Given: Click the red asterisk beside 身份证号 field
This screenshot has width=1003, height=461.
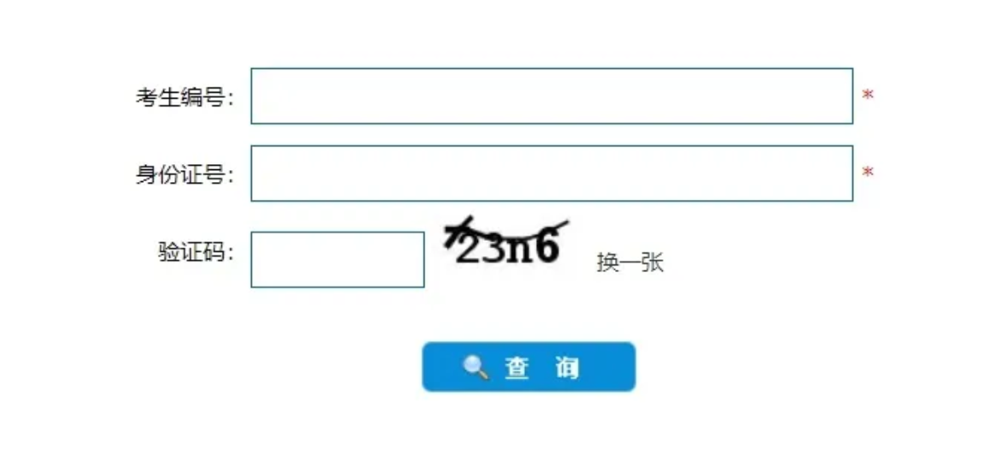Looking at the screenshot, I should 868,174.
